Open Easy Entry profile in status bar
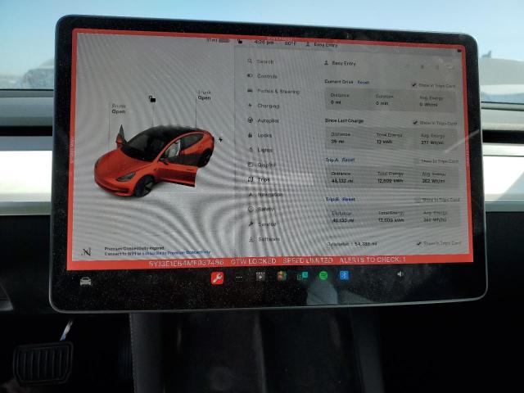524x393 pixels. point(321,44)
